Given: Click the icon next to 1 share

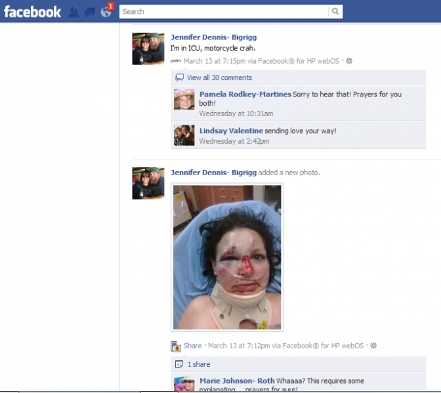Looking at the screenshot, I should (x=178, y=364).
